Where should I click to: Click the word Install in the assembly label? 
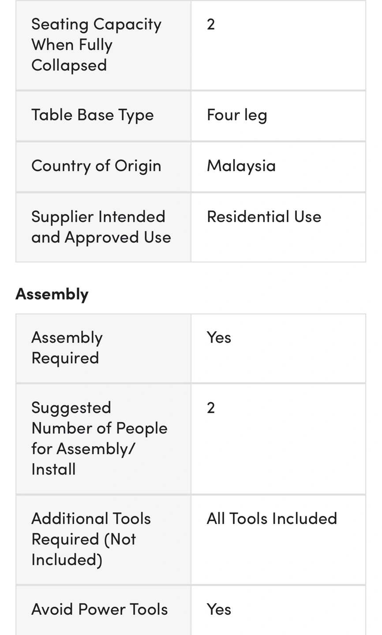click(53, 469)
